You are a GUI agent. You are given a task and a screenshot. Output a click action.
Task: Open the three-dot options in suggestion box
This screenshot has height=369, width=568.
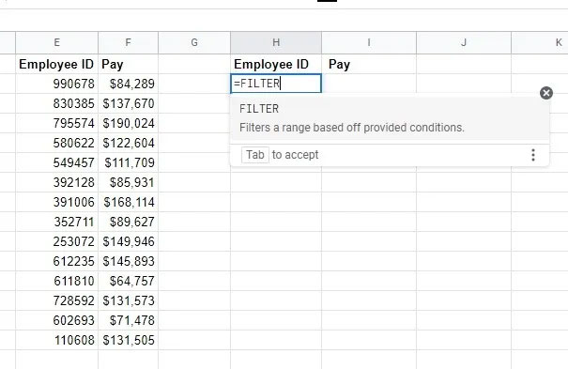533,155
